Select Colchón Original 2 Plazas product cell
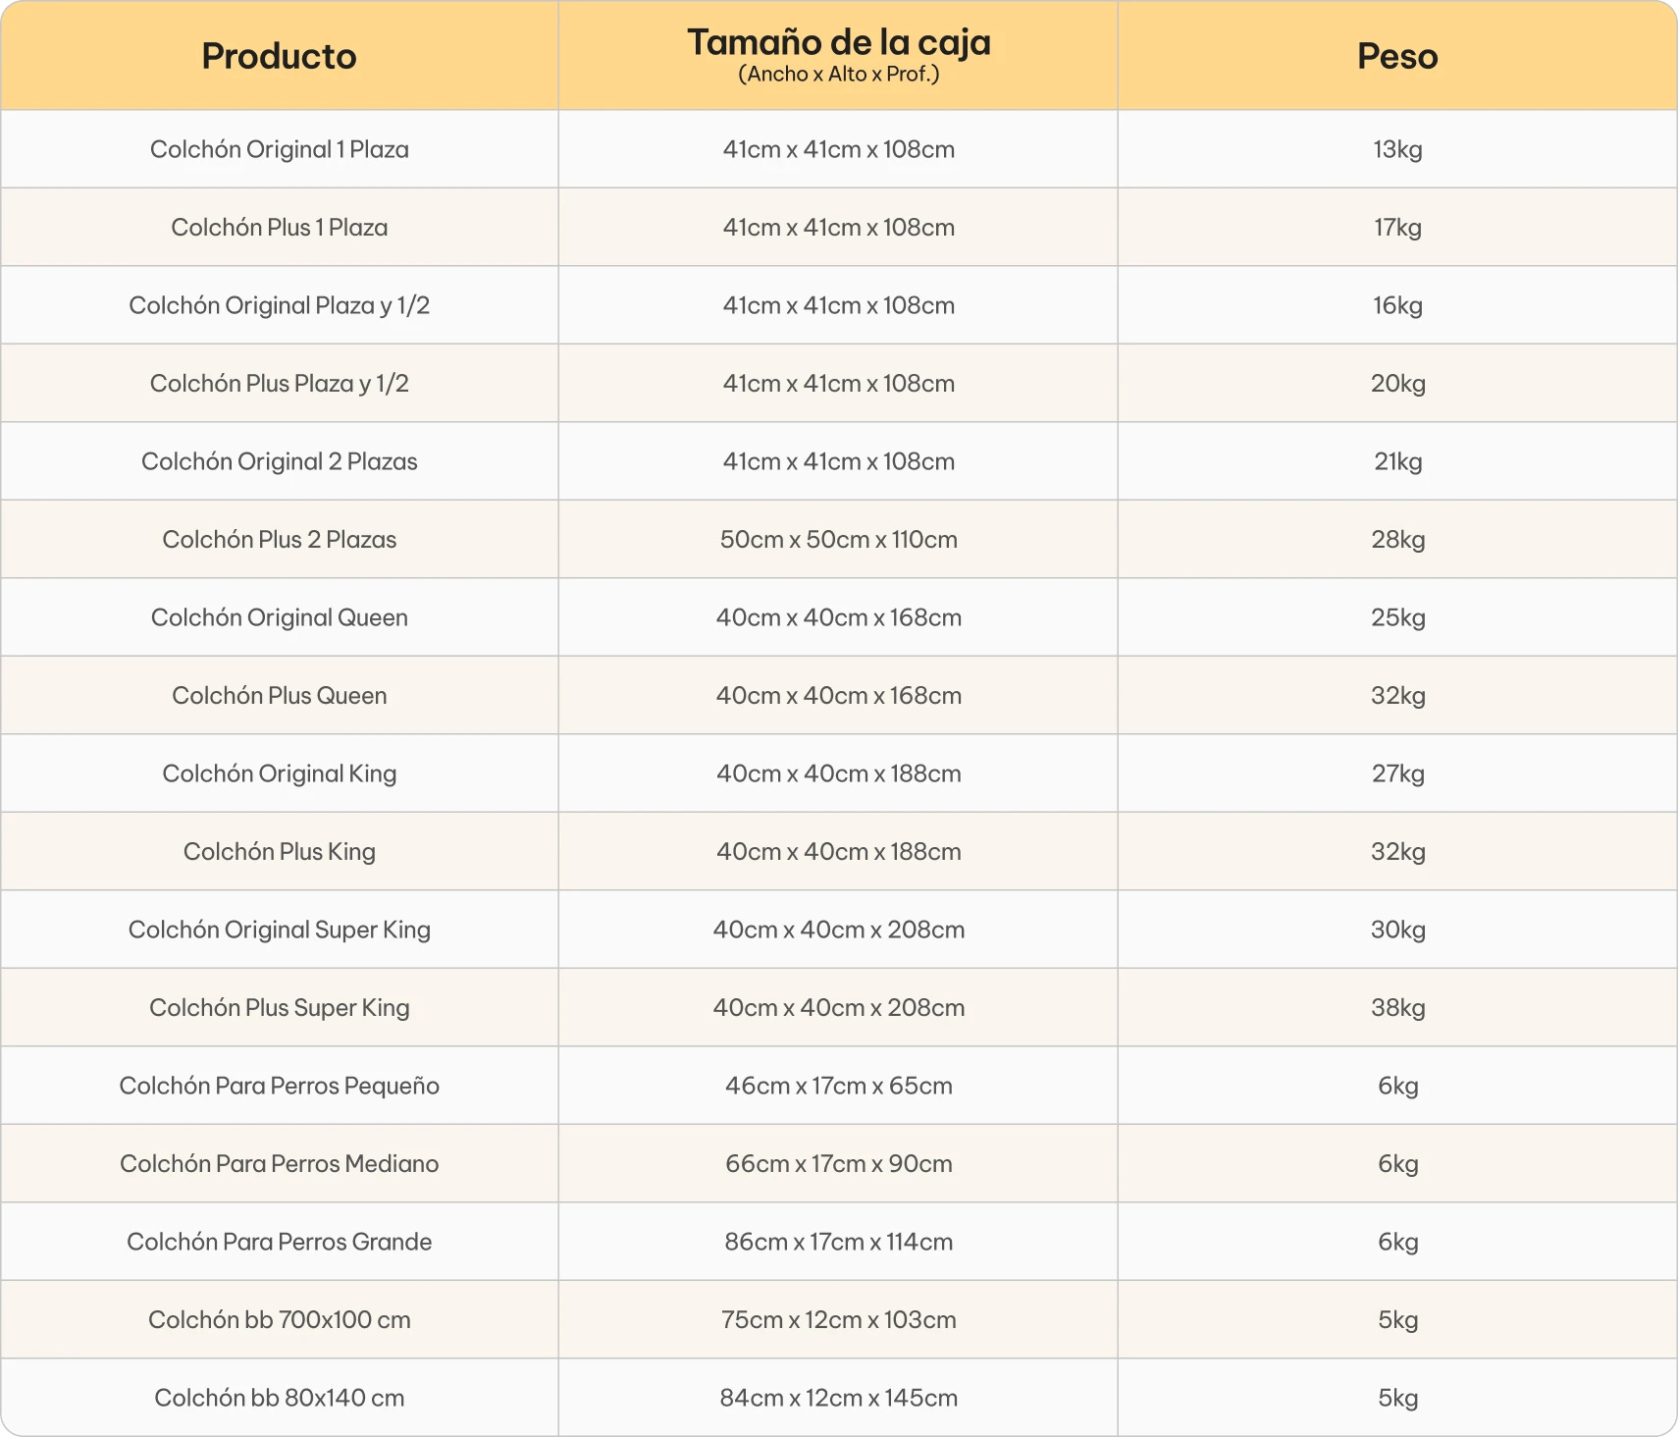The width and height of the screenshot is (1678, 1437). [280, 461]
